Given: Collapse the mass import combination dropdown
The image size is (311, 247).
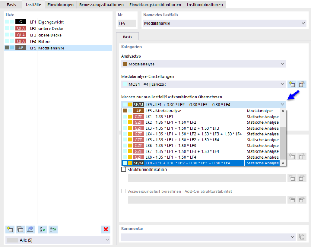Looking at the screenshot, I should pyautogui.click(x=282, y=104).
